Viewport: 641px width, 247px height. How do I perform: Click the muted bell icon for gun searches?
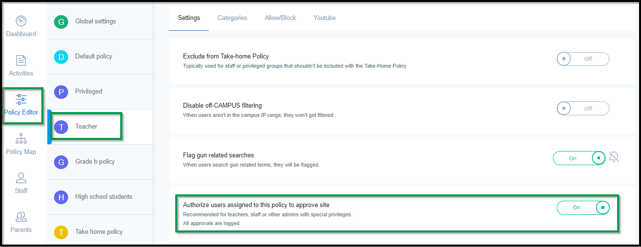coord(614,157)
